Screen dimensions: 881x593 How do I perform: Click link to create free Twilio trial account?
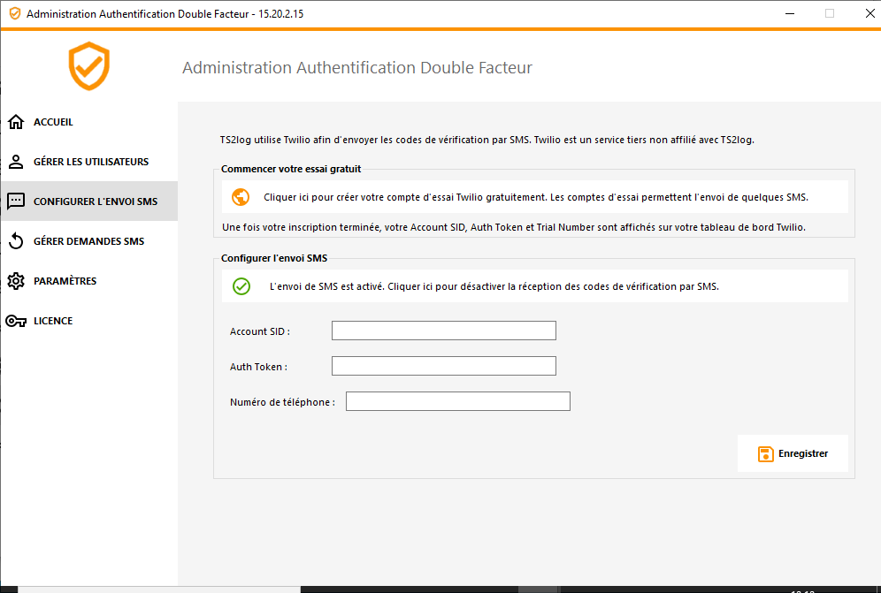coord(535,197)
